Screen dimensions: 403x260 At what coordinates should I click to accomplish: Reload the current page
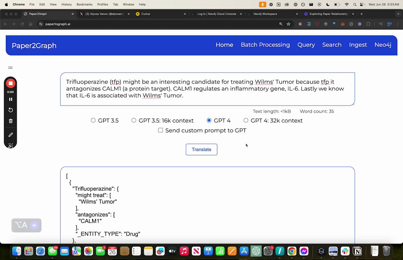22,24
